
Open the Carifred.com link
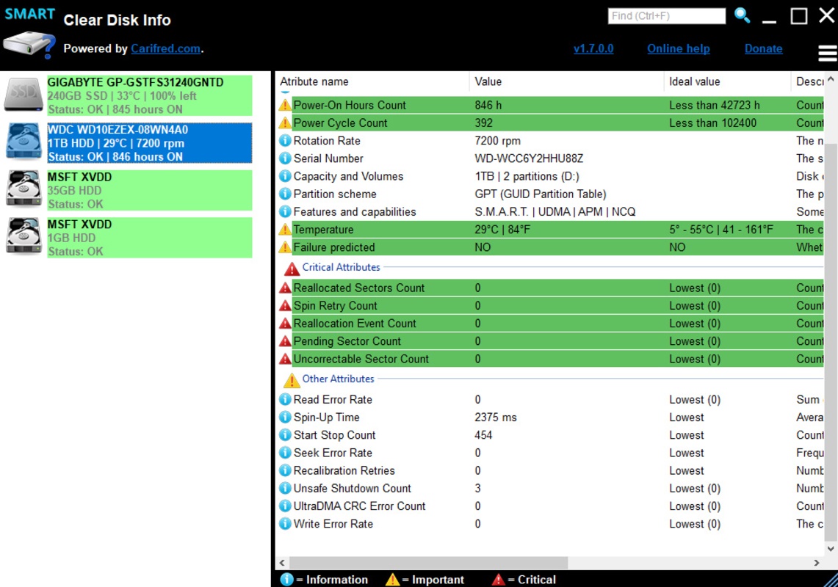click(x=165, y=48)
